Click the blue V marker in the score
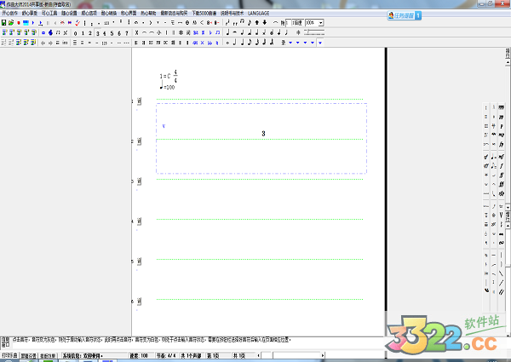The width and height of the screenshot is (511, 362). pos(164,126)
